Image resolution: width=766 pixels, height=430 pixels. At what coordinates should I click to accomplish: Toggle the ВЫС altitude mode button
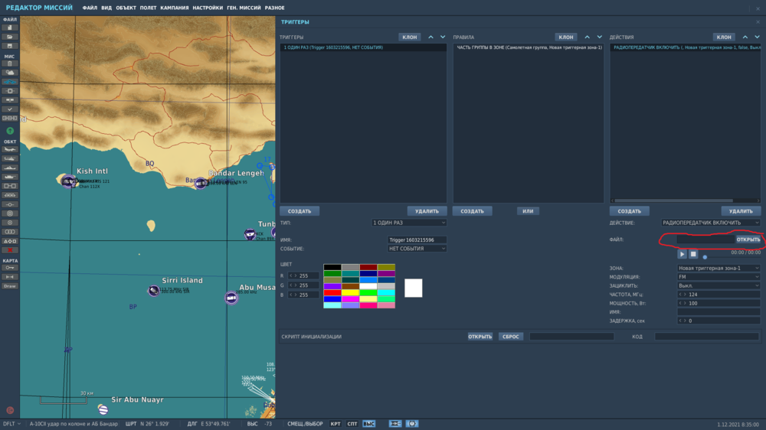368,424
